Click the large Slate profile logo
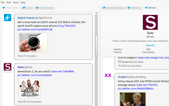Screen dimensions: 169x106 pyautogui.click(x=150, y=22)
